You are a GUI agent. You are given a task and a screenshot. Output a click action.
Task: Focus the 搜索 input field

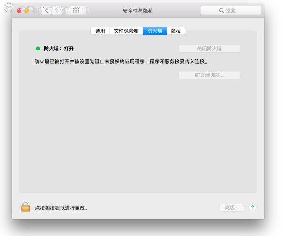coord(231,10)
